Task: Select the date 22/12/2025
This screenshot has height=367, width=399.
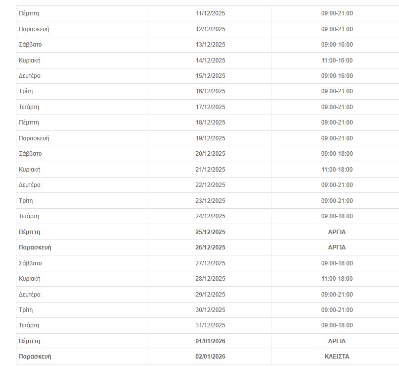Action: (x=210, y=185)
